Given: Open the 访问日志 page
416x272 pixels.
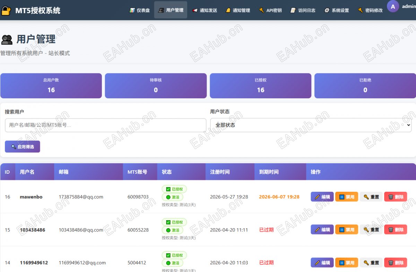Looking at the screenshot, I should click(x=303, y=10).
